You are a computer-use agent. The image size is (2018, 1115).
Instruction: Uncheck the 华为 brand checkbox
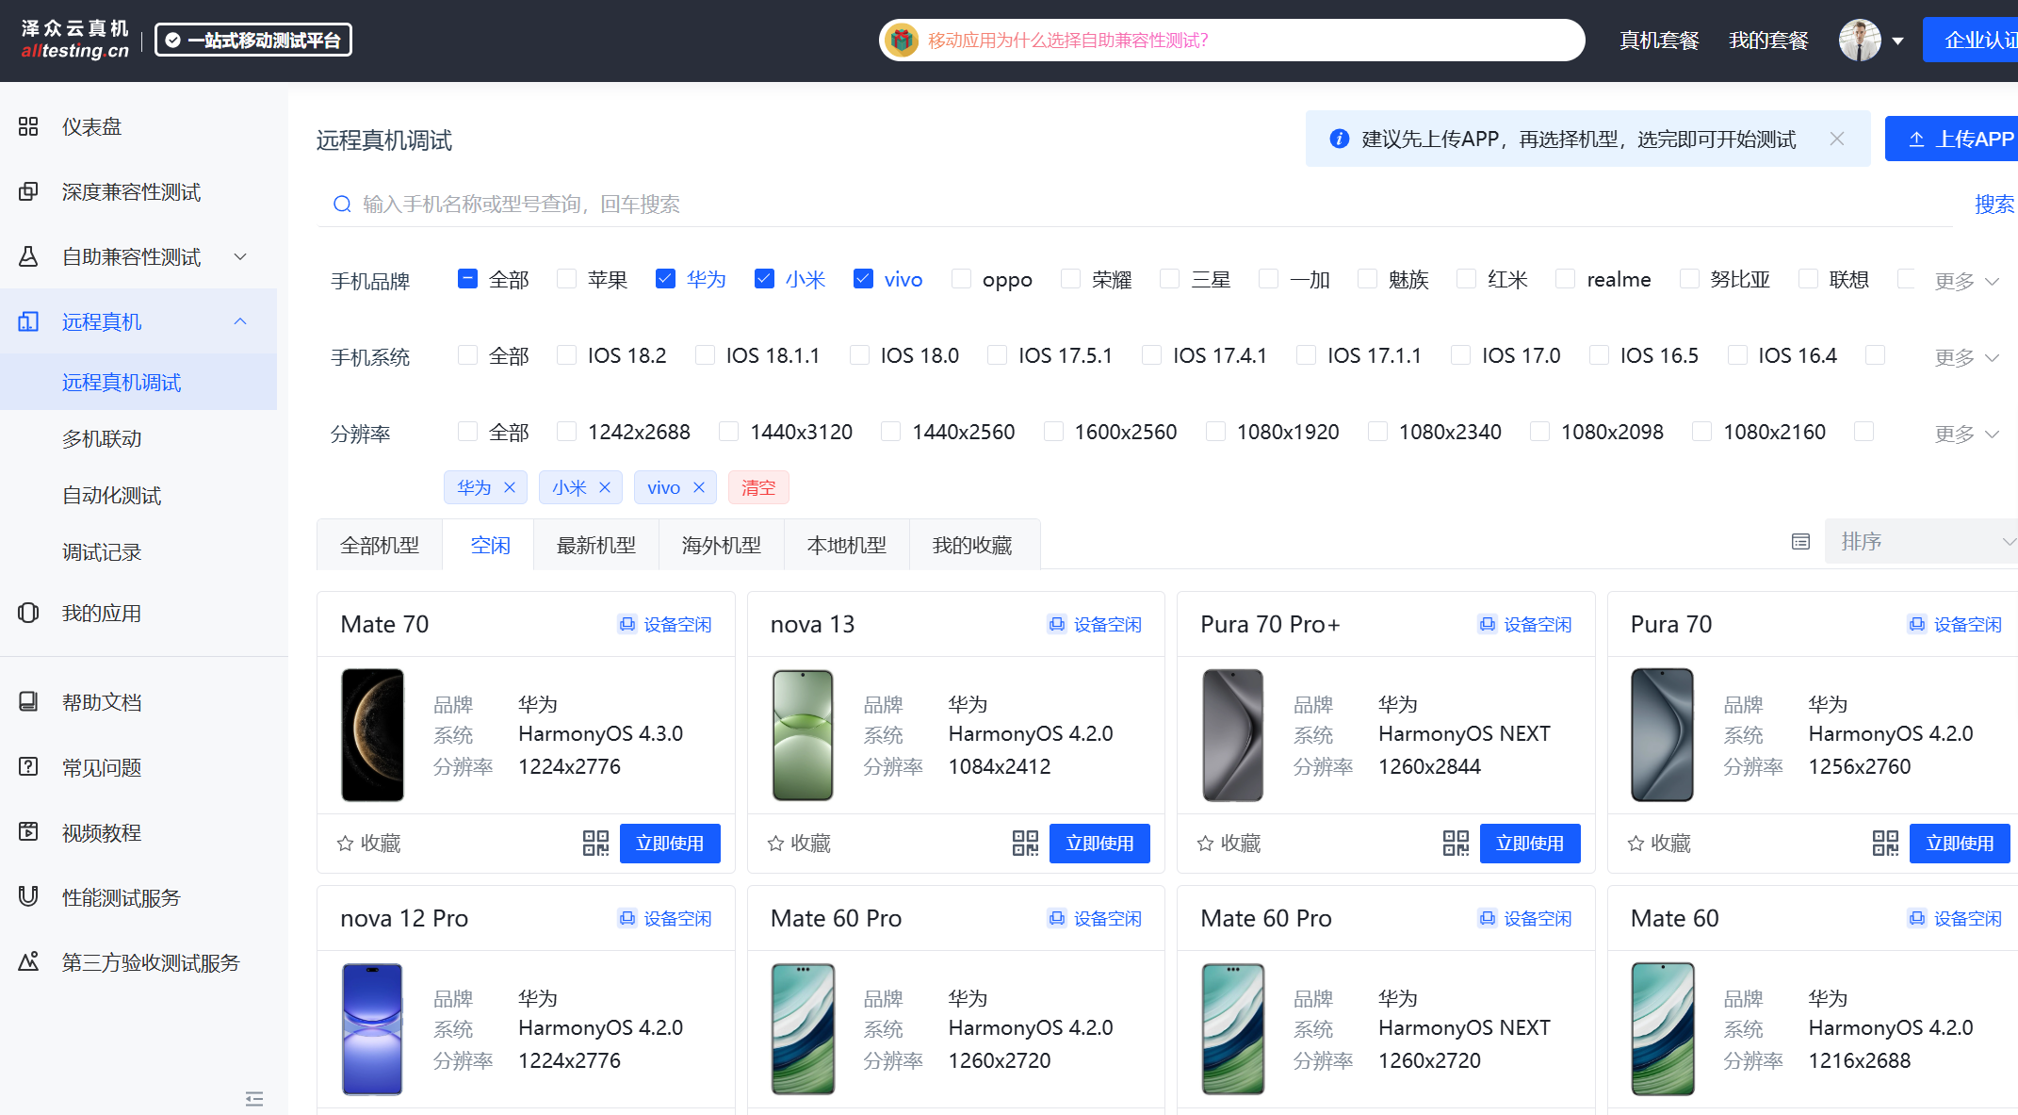(665, 279)
